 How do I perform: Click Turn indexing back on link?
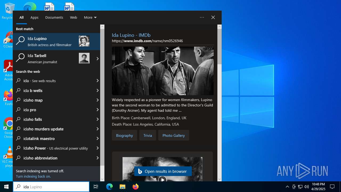(33, 176)
